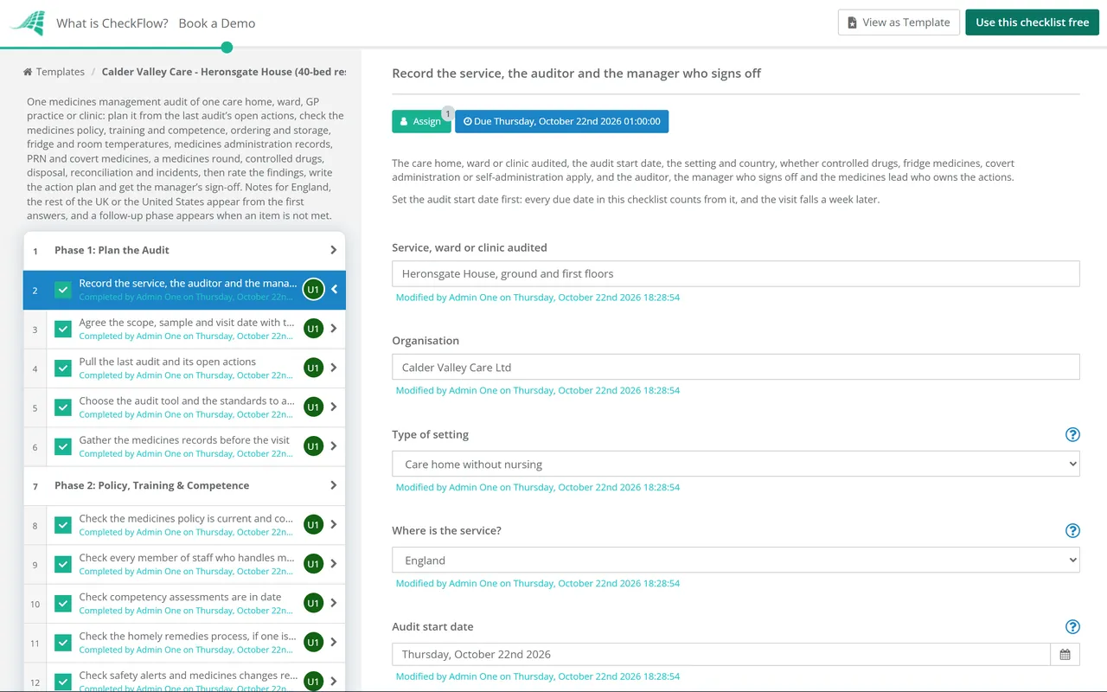This screenshot has width=1107, height=692.
Task: Click the U1 avatar on 'Choose the audit tool' row
Action: [x=313, y=407]
